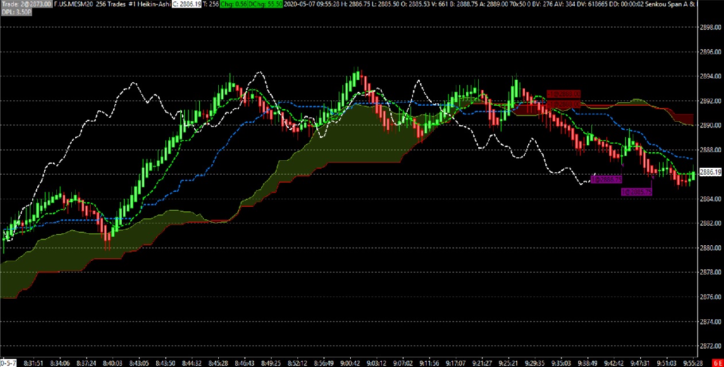
Task: Select the purple 1@2886.75 trade fill marker
Action: point(606,180)
